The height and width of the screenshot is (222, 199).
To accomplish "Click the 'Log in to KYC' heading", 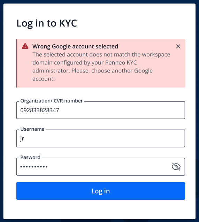I will tap(47, 23).
